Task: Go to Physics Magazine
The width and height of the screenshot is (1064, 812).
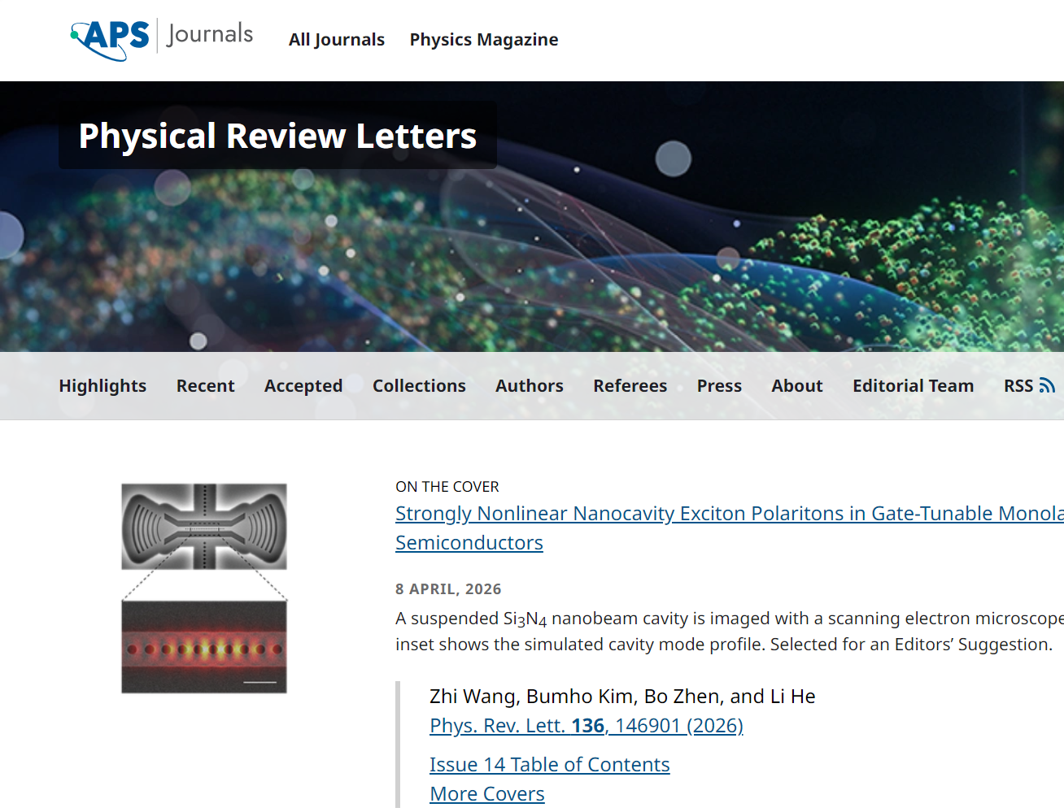Action: 483,39
